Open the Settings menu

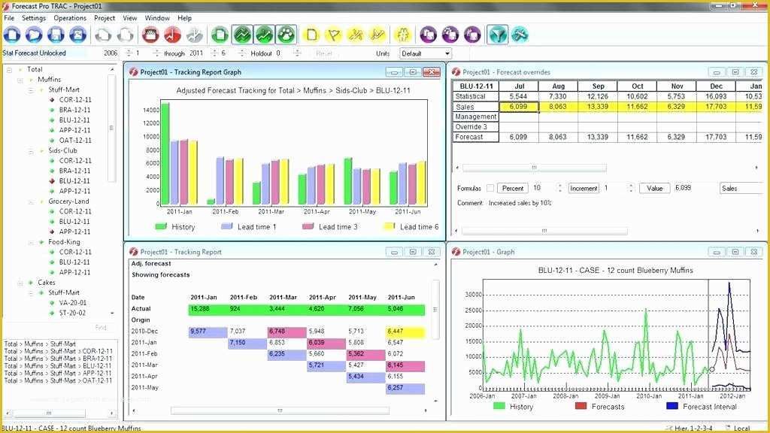[x=34, y=18]
